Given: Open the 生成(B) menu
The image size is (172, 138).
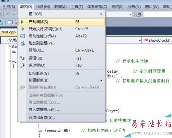Looking at the screenshot, I should click(9, 7).
